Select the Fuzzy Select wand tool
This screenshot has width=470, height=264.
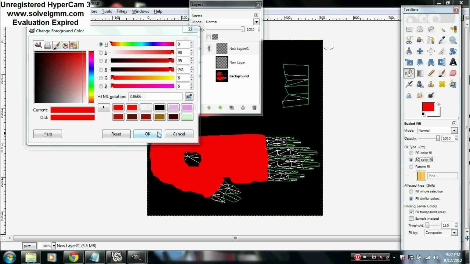click(442, 29)
